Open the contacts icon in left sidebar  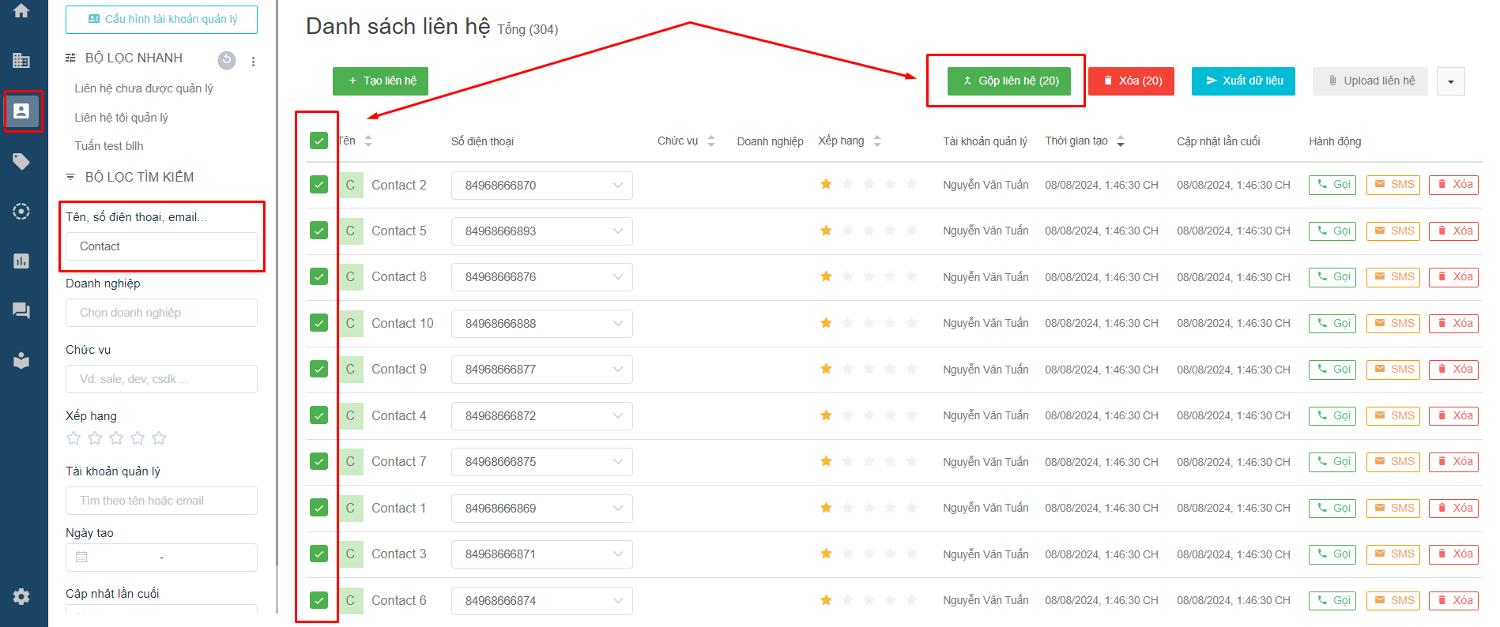click(21, 111)
